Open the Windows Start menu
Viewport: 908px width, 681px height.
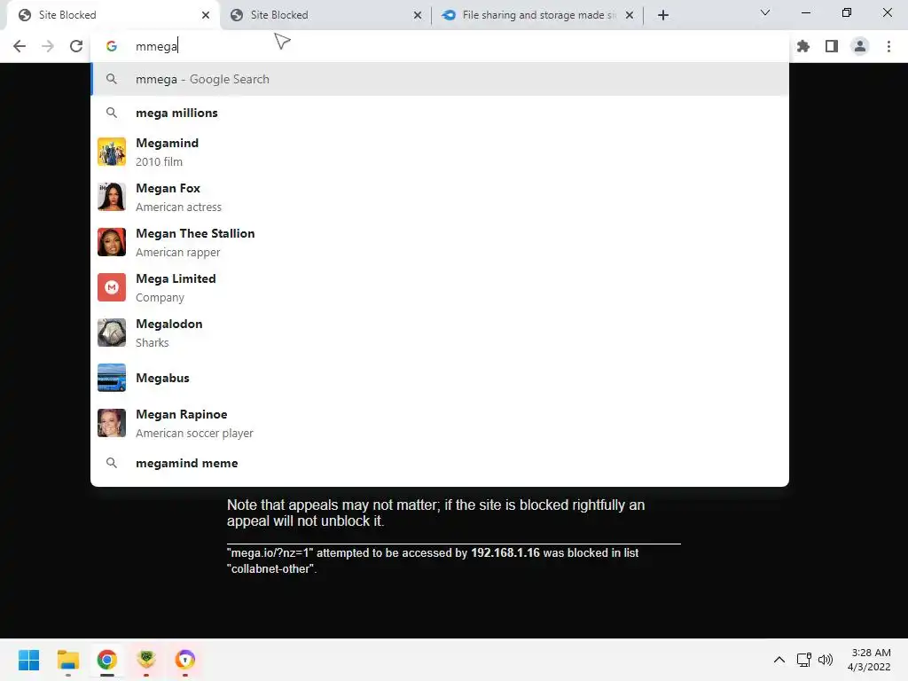click(29, 660)
